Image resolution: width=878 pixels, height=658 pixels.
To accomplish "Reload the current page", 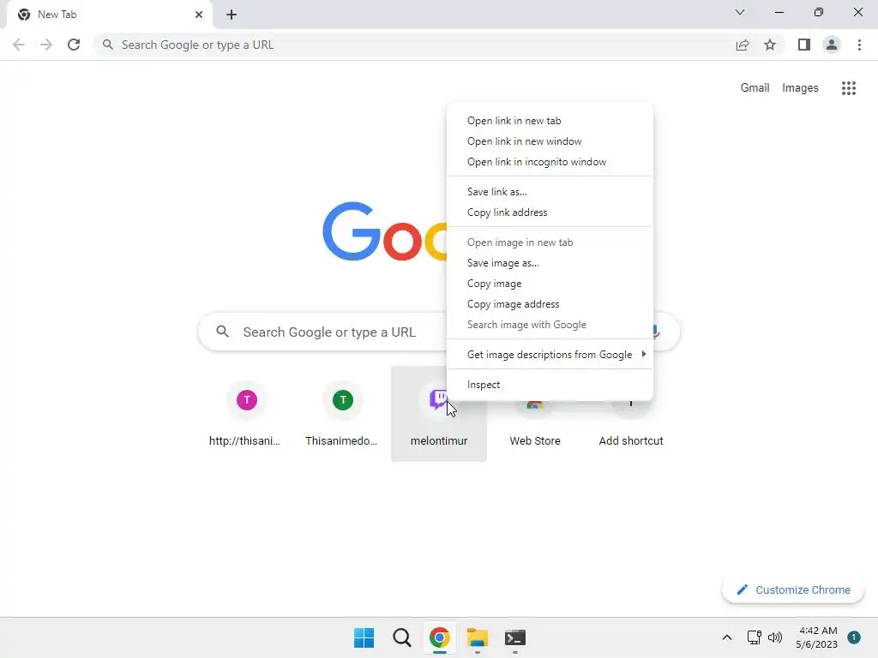I will pyautogui.click(x=74, y=45).
